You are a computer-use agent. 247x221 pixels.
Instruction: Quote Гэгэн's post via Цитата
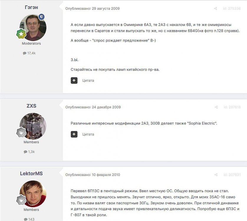coord(88,80)
